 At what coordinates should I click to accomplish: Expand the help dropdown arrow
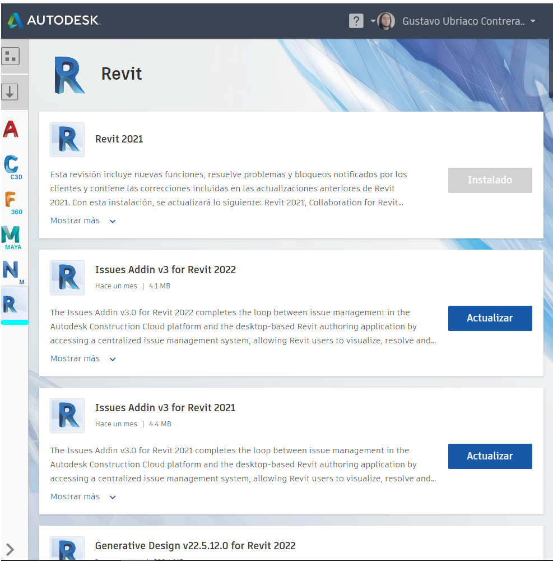[x=373, y=21]
